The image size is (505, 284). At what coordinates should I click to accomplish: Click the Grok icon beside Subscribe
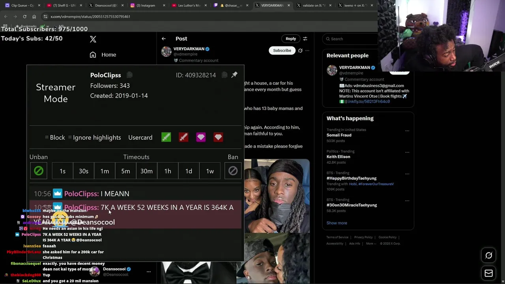click(300, 50)
